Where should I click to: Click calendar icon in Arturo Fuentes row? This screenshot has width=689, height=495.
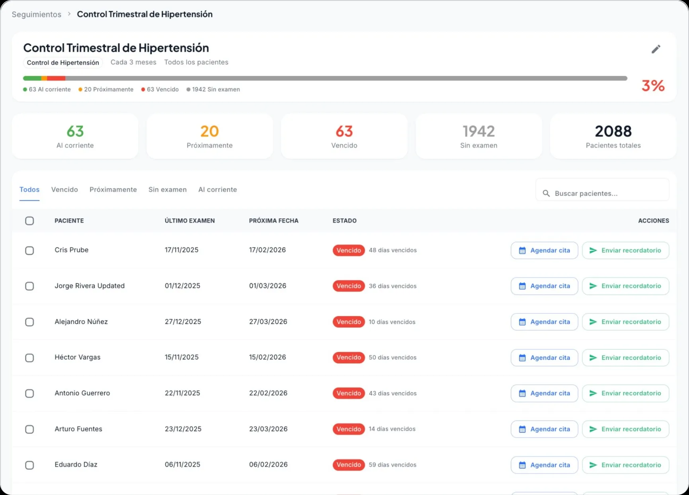point(522,429)
